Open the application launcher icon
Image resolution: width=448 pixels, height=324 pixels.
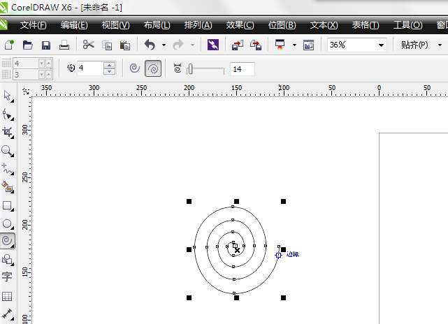pos(280,45)
